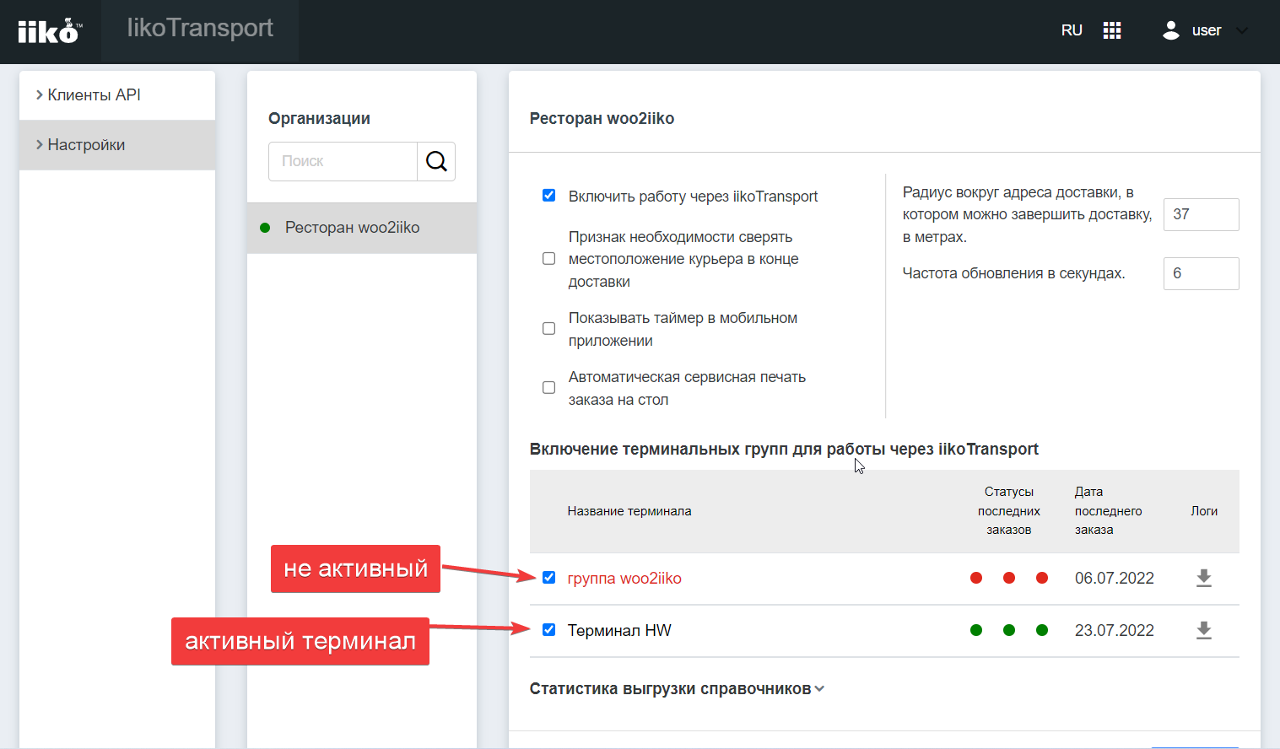Enable Показывать таймер в мобильном приложении
Screen dimensions: 1280x749
click(548, 329)
